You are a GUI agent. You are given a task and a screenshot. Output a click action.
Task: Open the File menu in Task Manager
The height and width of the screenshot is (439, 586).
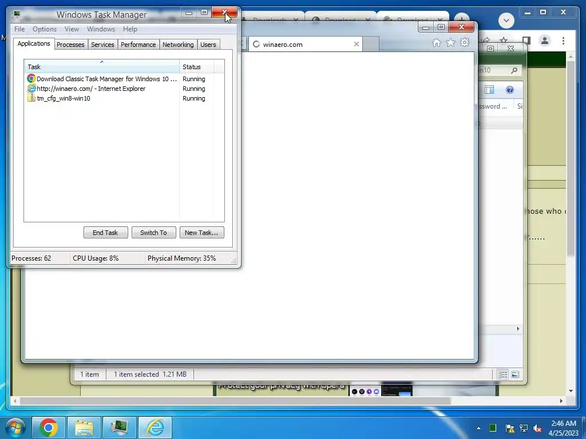(x=19, y=29)
